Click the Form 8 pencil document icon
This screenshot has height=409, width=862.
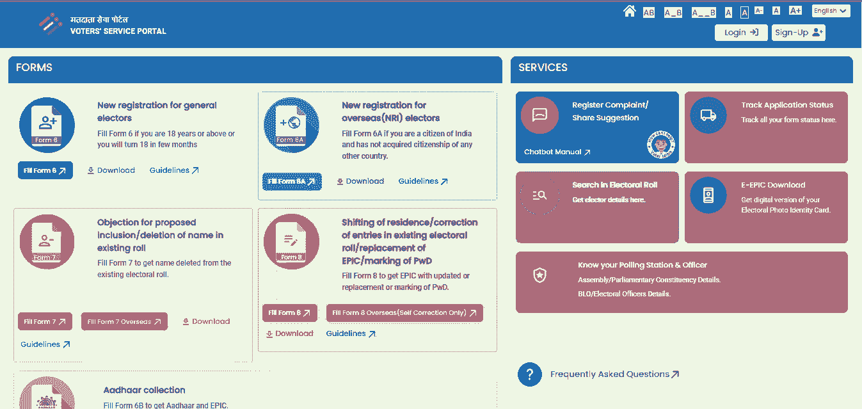click(291, 241)
